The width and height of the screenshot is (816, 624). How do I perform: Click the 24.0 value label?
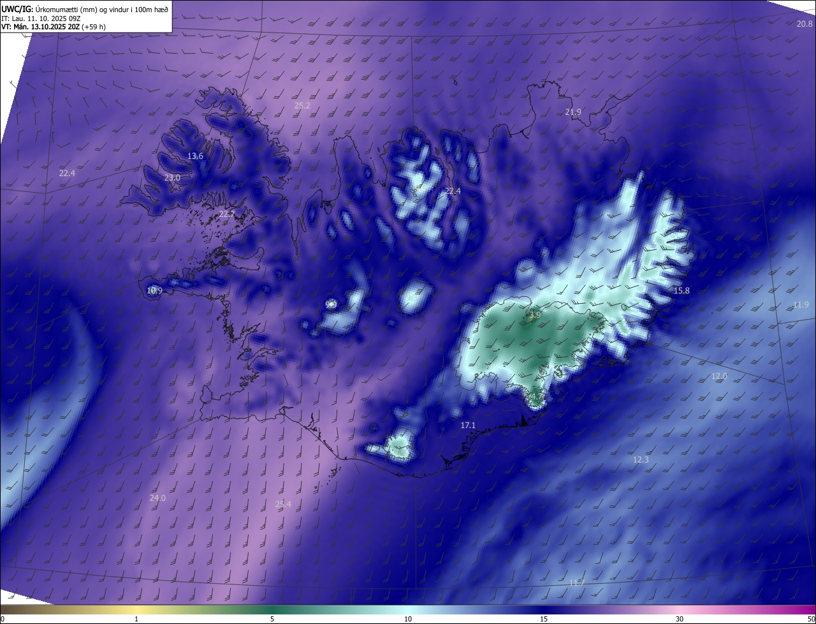pyautogui.click(x=157, y=498)
